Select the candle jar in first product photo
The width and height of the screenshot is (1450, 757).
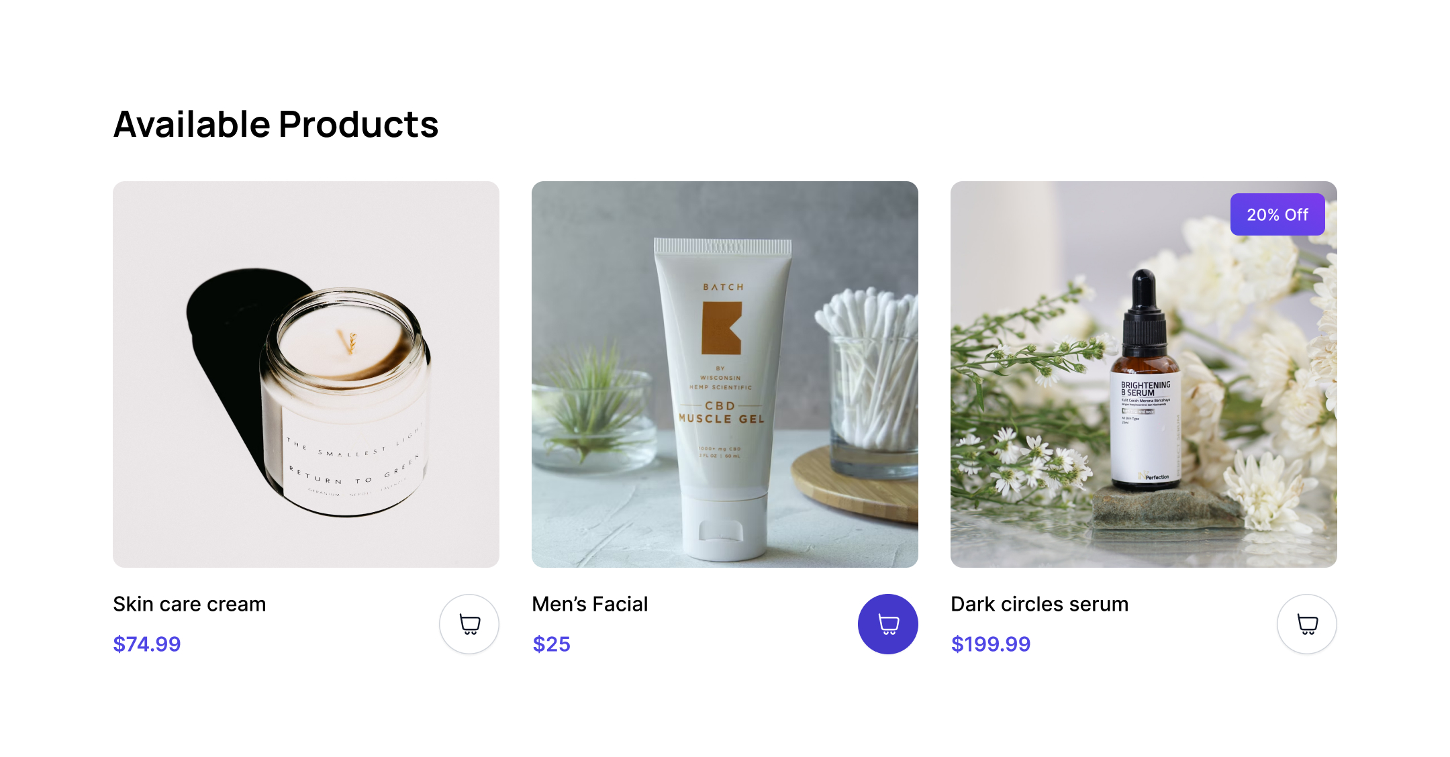(x=345, y=401)
